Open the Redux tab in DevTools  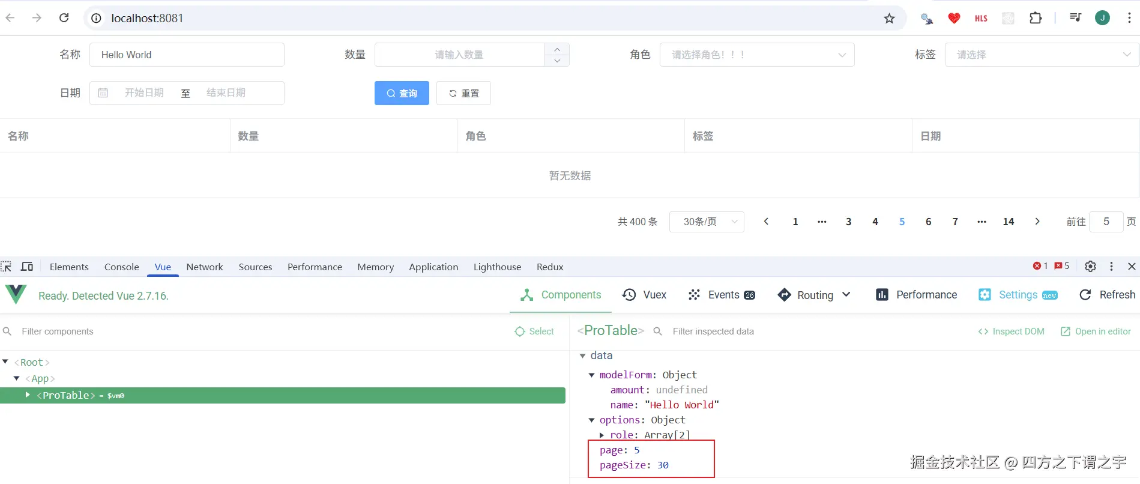(550, 267)
